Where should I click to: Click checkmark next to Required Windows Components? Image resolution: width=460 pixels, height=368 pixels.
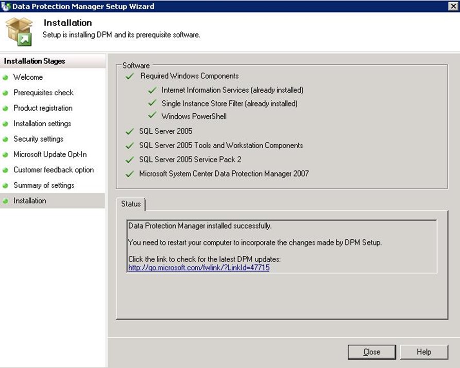[x=130, y=76]
